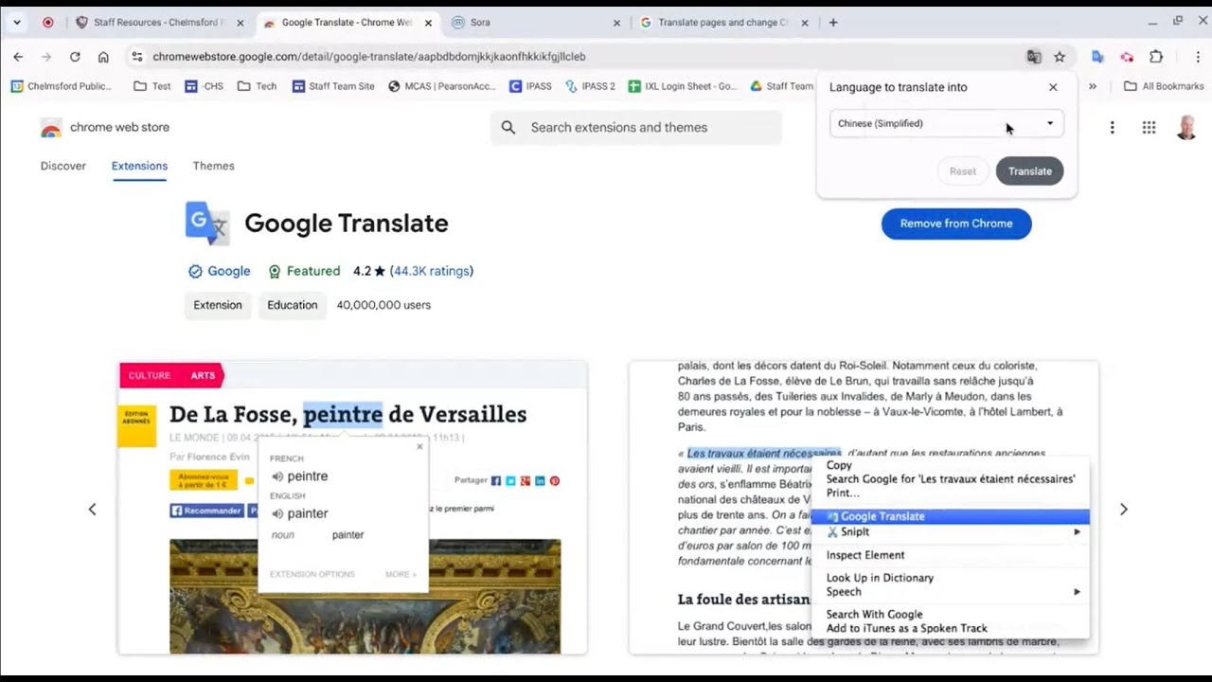1212x682 pixels.
Task: Open the Google publisher link
Action: (220, 271)
